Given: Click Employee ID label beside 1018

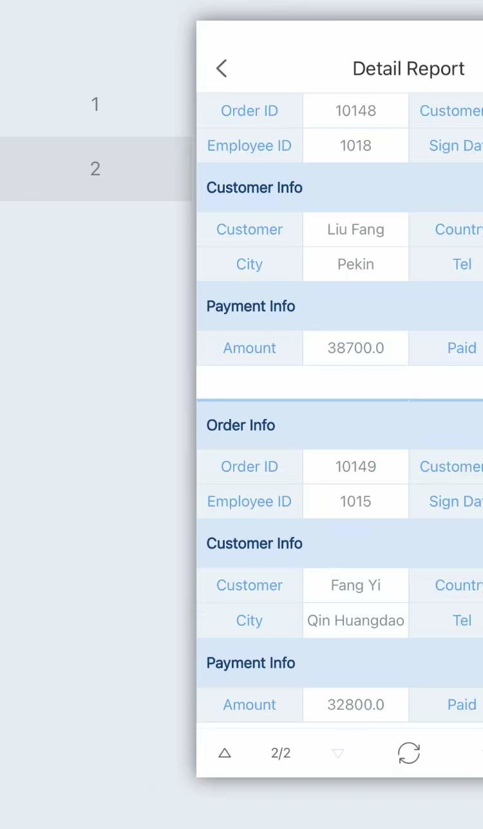Looking at the screenshot, I should point(249,146).
